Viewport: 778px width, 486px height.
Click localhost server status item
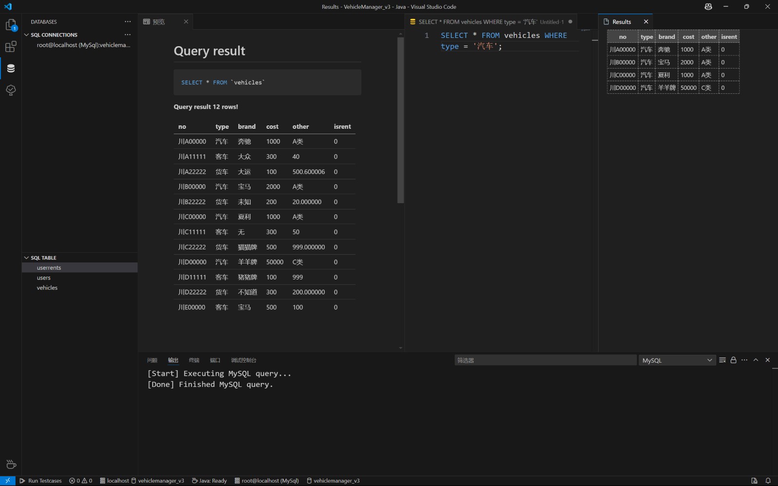coord(114,481)
